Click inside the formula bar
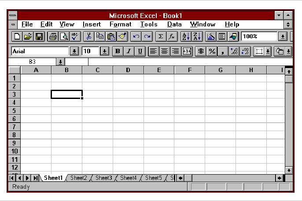The height and width of the screenshot is (201, 302). click(x=190, y=62)
